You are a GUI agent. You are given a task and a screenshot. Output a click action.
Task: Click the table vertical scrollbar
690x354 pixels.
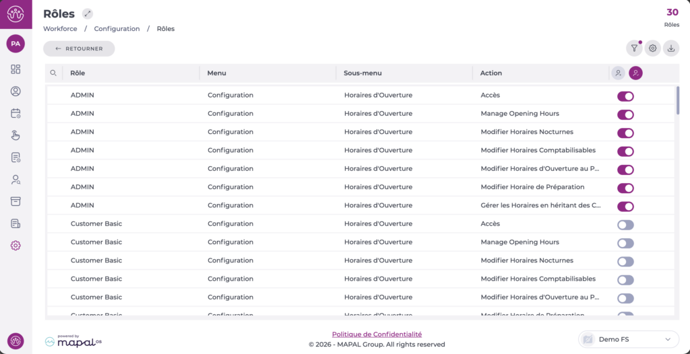point(677,101)
